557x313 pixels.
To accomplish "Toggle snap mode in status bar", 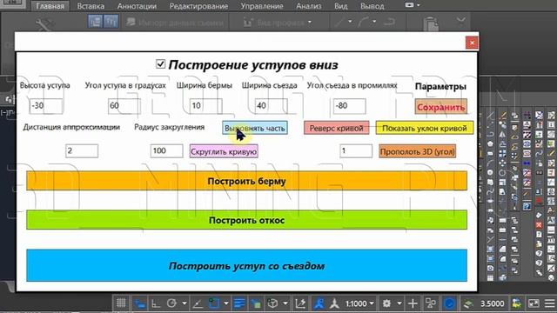I will point(139,303).
